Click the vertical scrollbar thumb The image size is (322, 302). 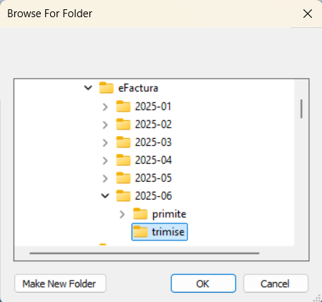point(301,109)
